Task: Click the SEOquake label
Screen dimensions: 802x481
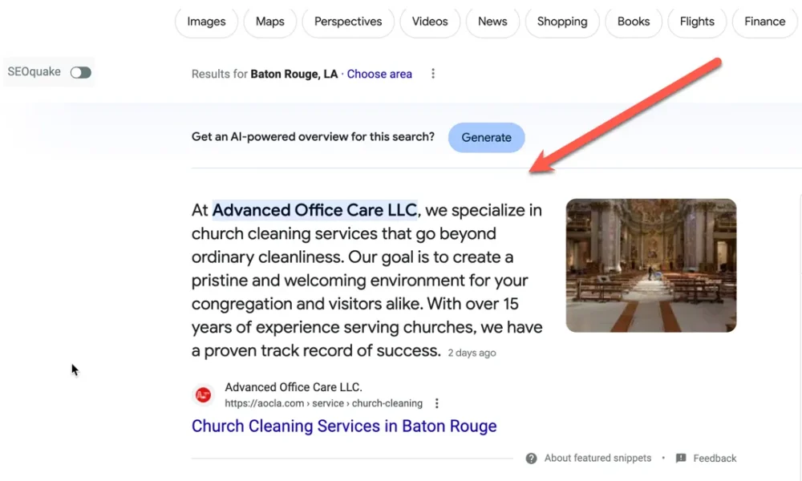Action: pyautogui.click(x=34, y=71)
